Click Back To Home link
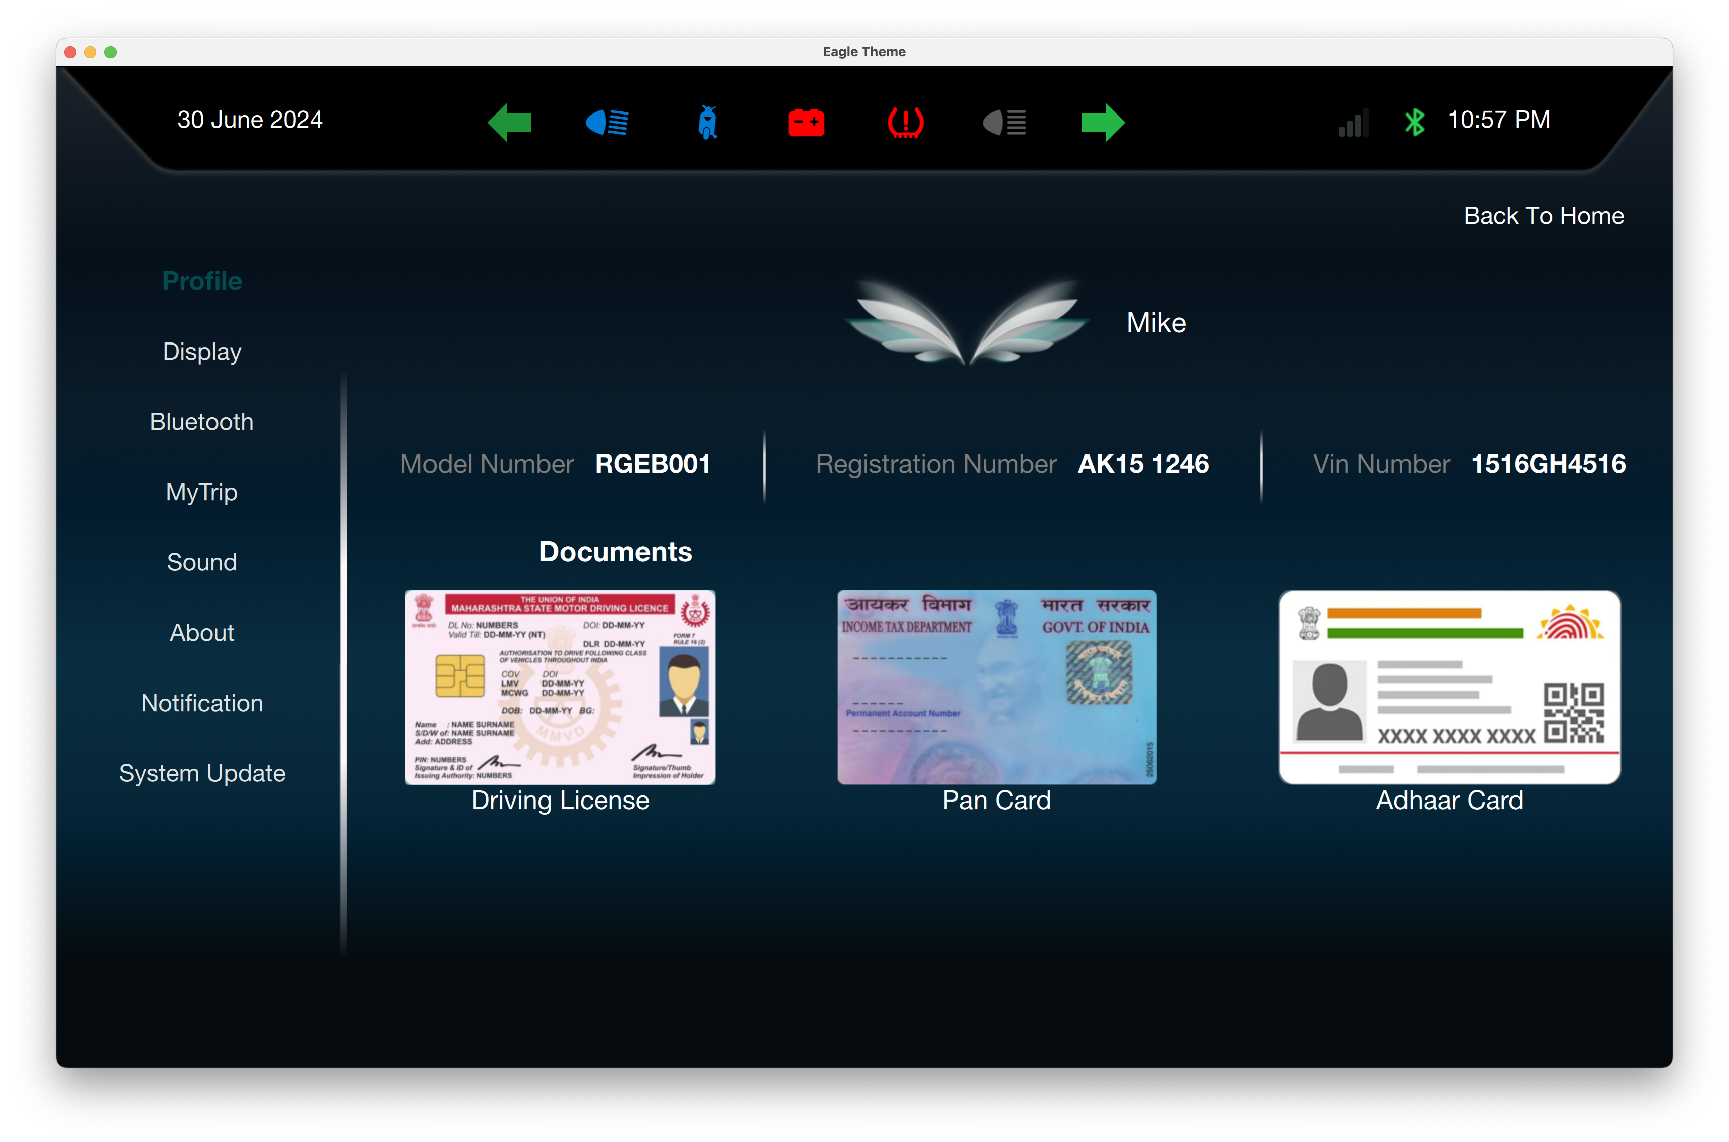Image resolution: width=1729 pixels, height=1142 pixels. tap(1544, 215)
